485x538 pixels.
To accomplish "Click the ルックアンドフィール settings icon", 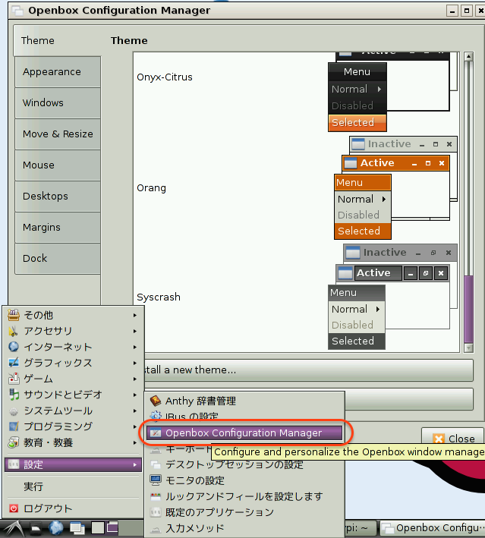I will [156, 496].
